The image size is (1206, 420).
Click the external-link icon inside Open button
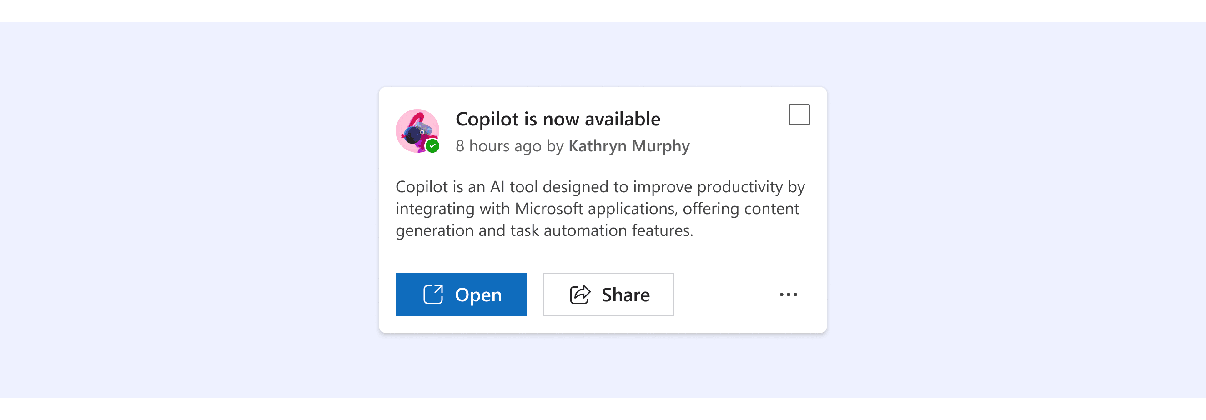pyautogui.click(x=432, y=295)
